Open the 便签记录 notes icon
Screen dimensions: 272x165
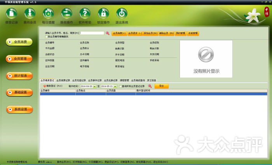pyautogui.click(x=12, y=14)
